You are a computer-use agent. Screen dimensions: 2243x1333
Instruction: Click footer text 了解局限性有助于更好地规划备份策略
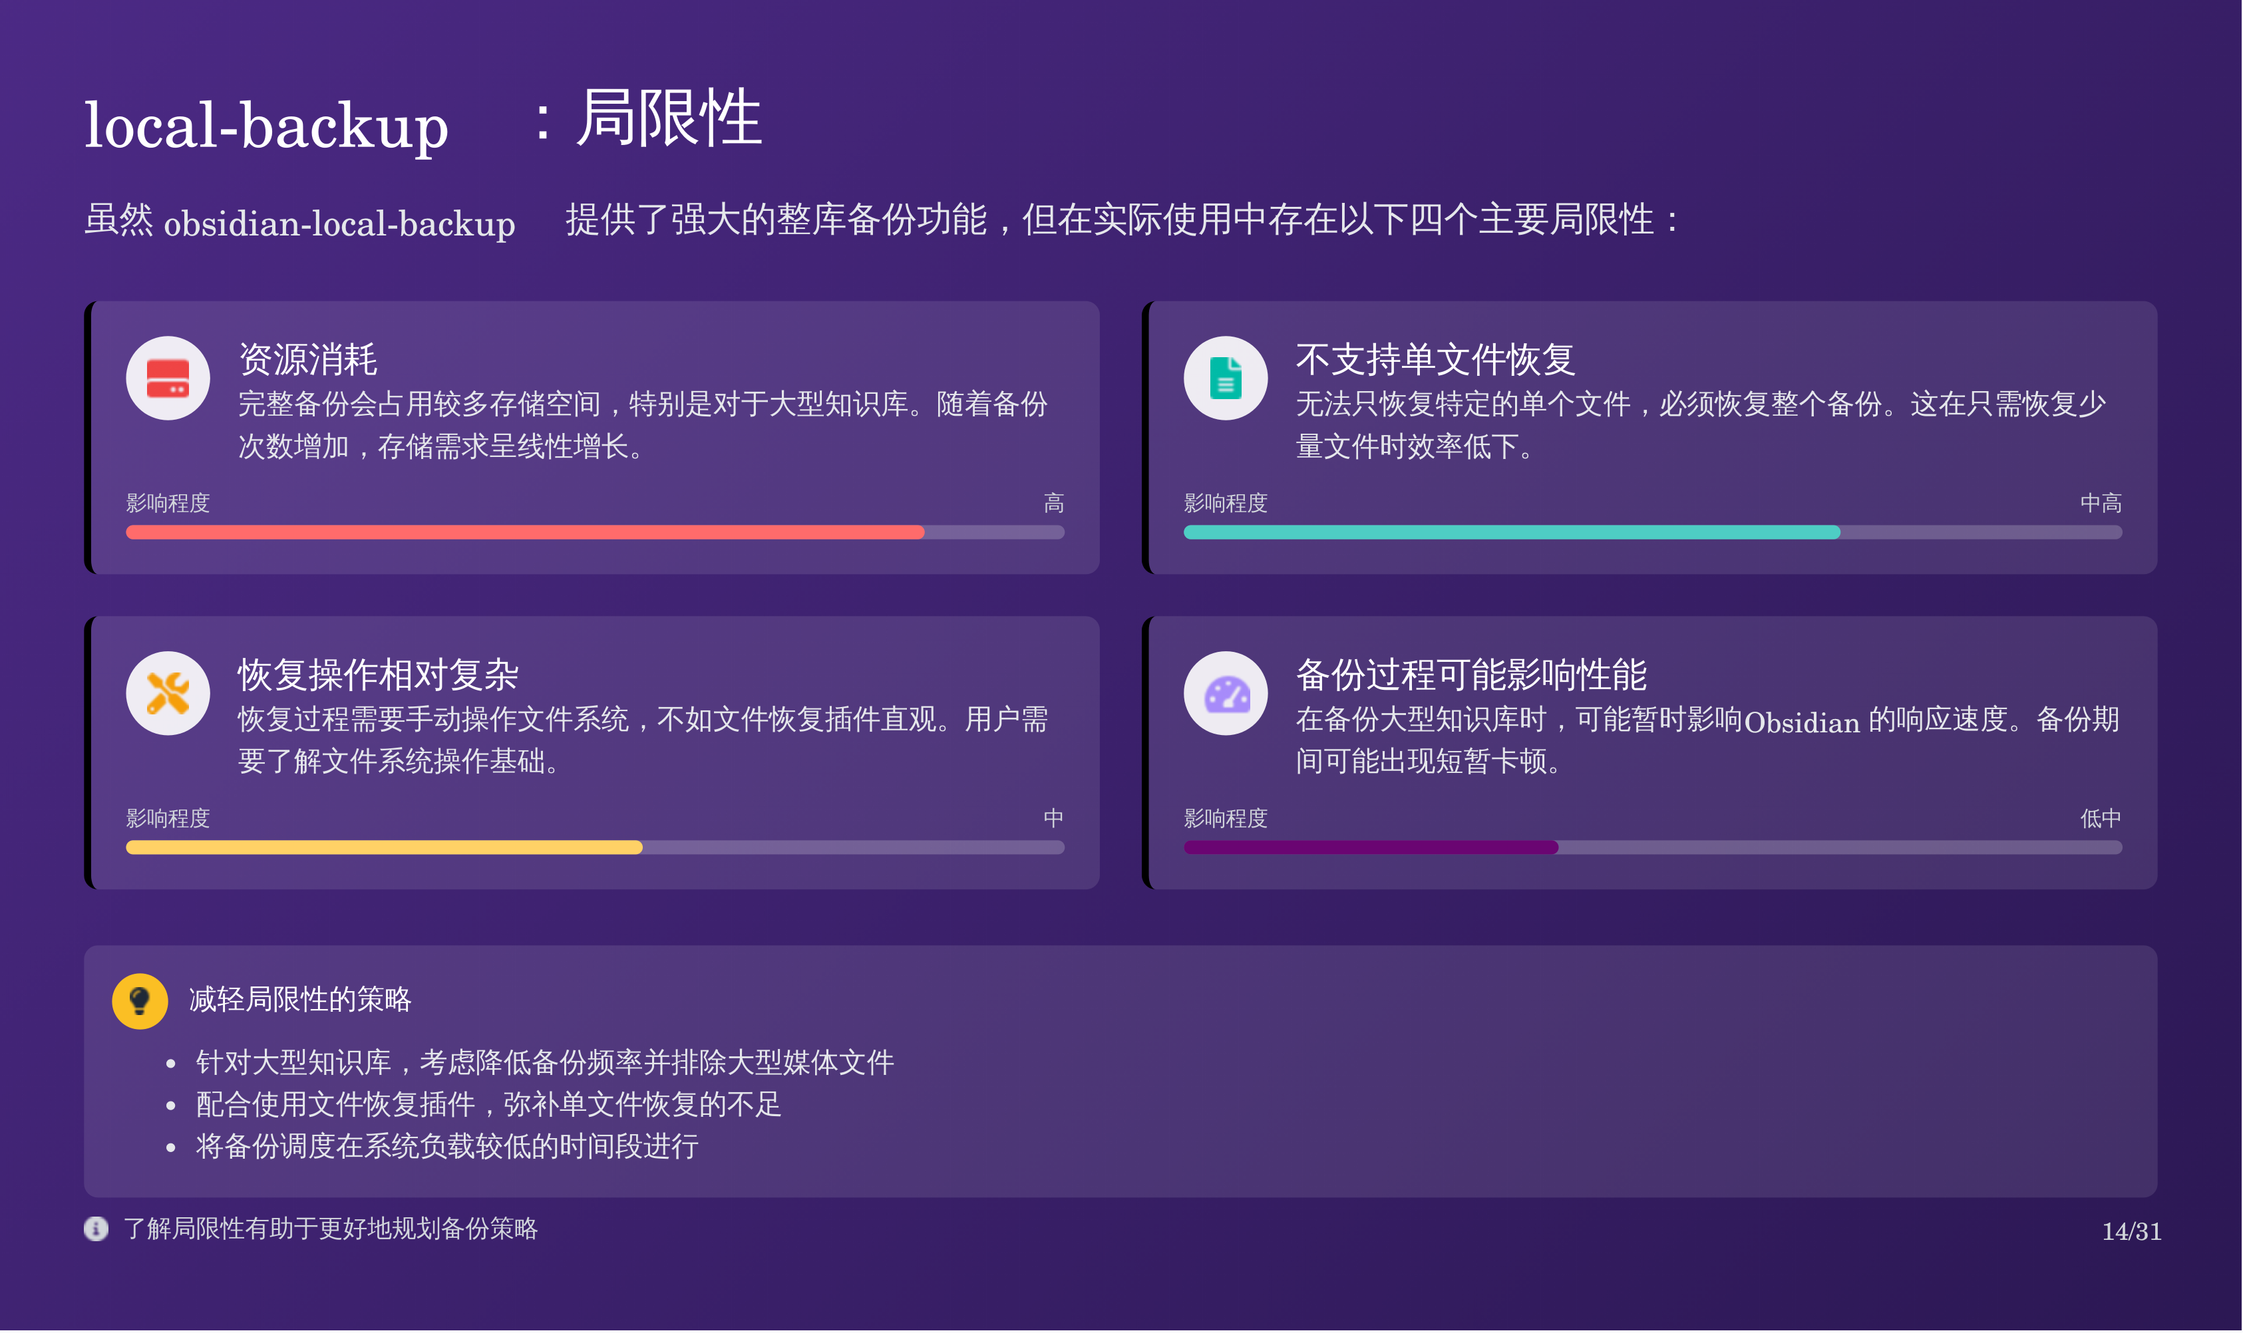[329, 1229]
